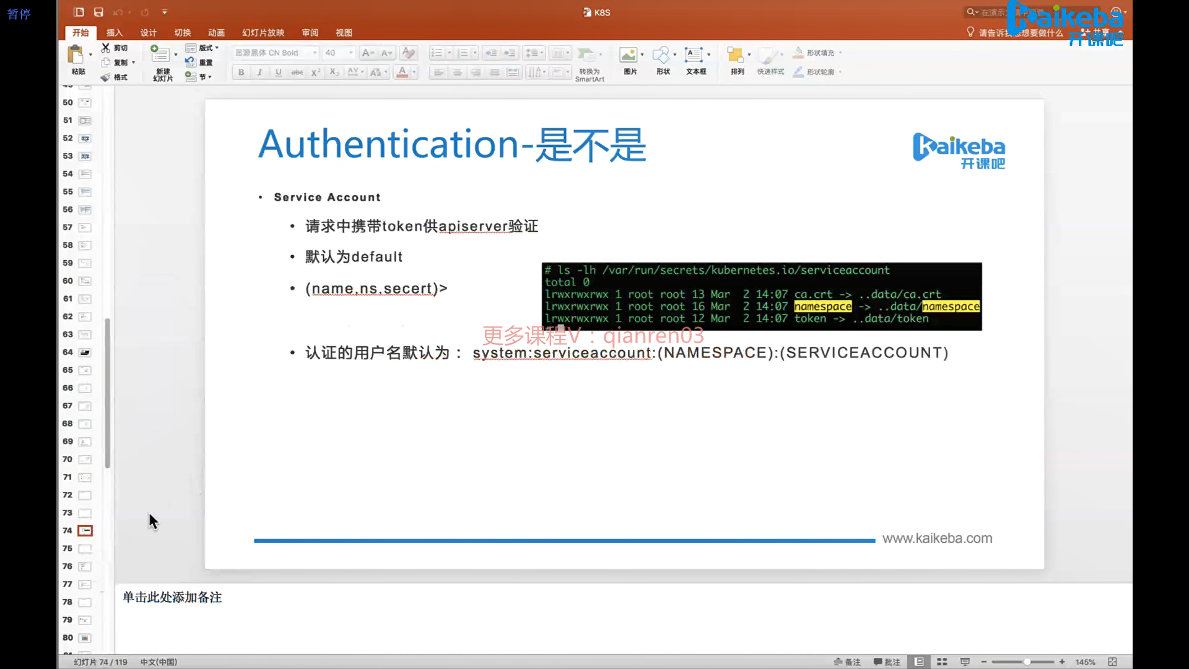Click the 备注 notes button in status bar
The width and height of the screenshot is (1189, 669).
(847, 662)
